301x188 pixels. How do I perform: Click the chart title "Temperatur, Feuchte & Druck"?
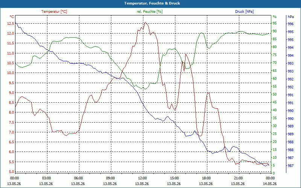click(152, 3)
